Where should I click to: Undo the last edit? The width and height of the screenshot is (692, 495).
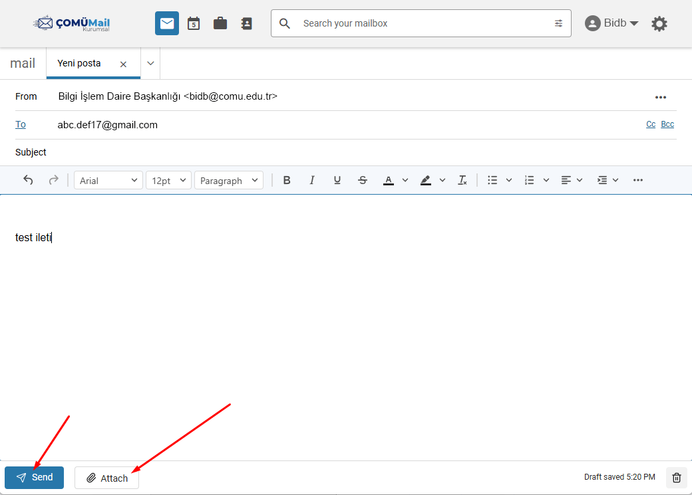[28, 180]
